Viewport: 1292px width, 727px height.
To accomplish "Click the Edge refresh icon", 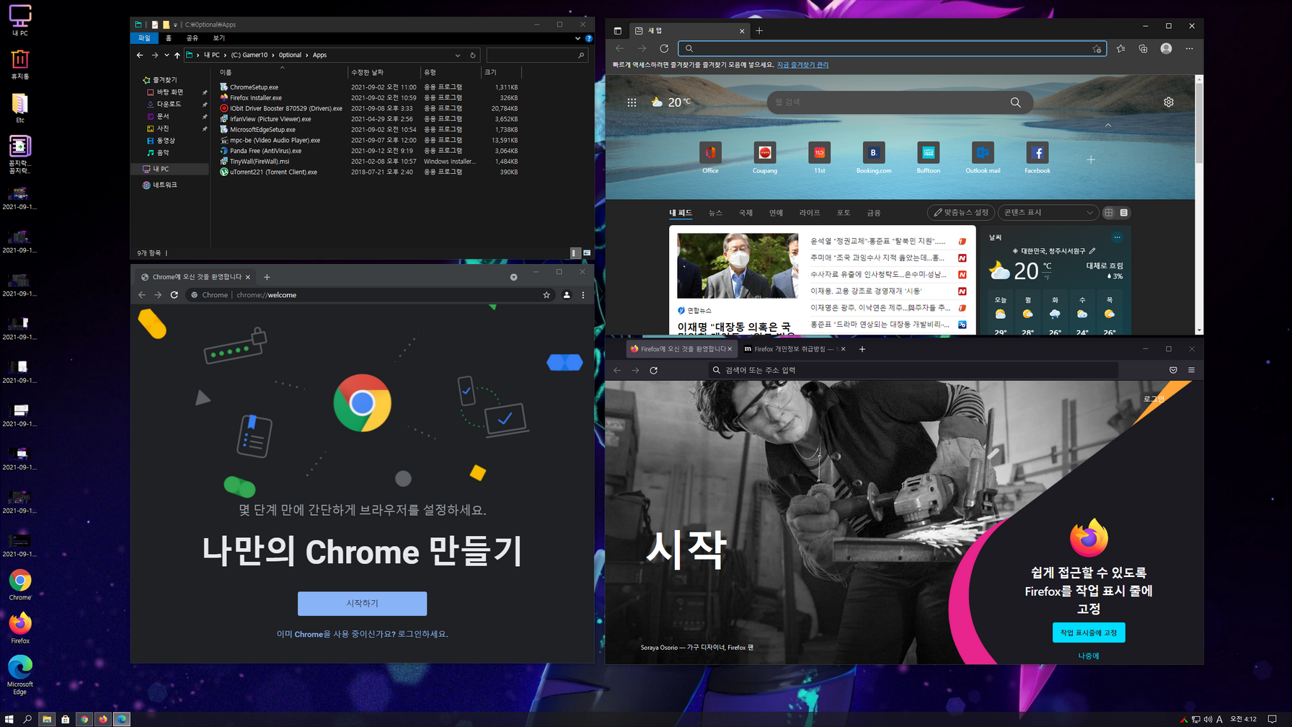I will click(664, 48).
